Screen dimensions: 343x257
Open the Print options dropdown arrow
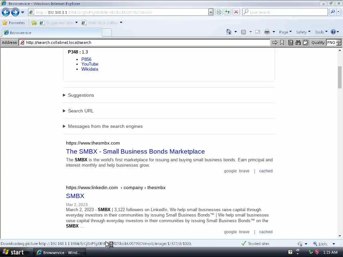coord(274,32)
